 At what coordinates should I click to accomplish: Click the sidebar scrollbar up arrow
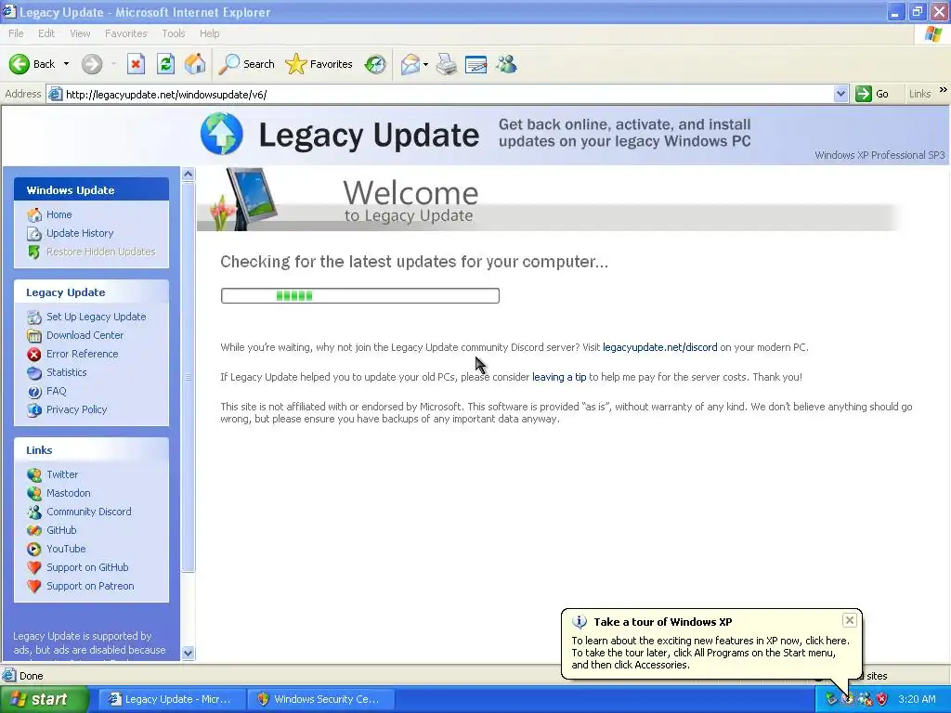pyautogui.click(x=188, y=175)
